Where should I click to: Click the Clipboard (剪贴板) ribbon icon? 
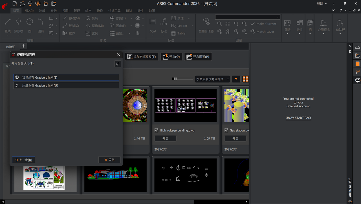tap(340, 24)
